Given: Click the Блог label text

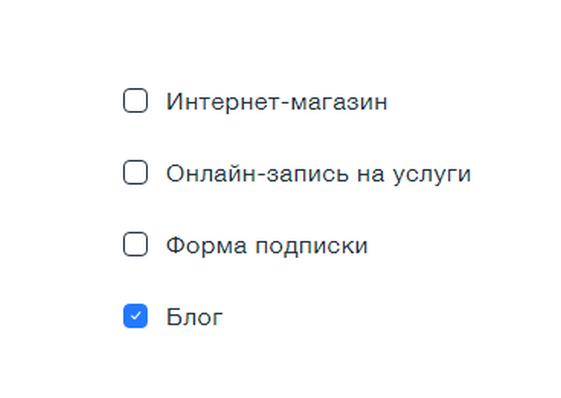Looking at the screenshot, I should click(x=194, y=317).
